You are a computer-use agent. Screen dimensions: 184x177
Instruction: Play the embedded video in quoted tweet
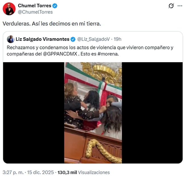tap(93, 113)
